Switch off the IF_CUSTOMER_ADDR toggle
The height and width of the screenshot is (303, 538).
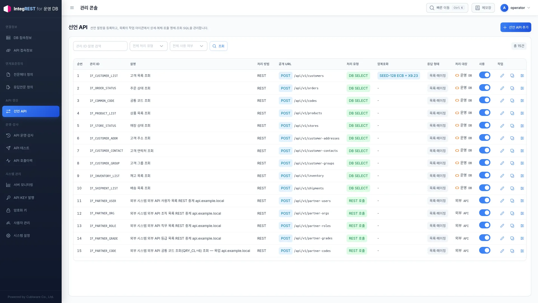point(484,138)
